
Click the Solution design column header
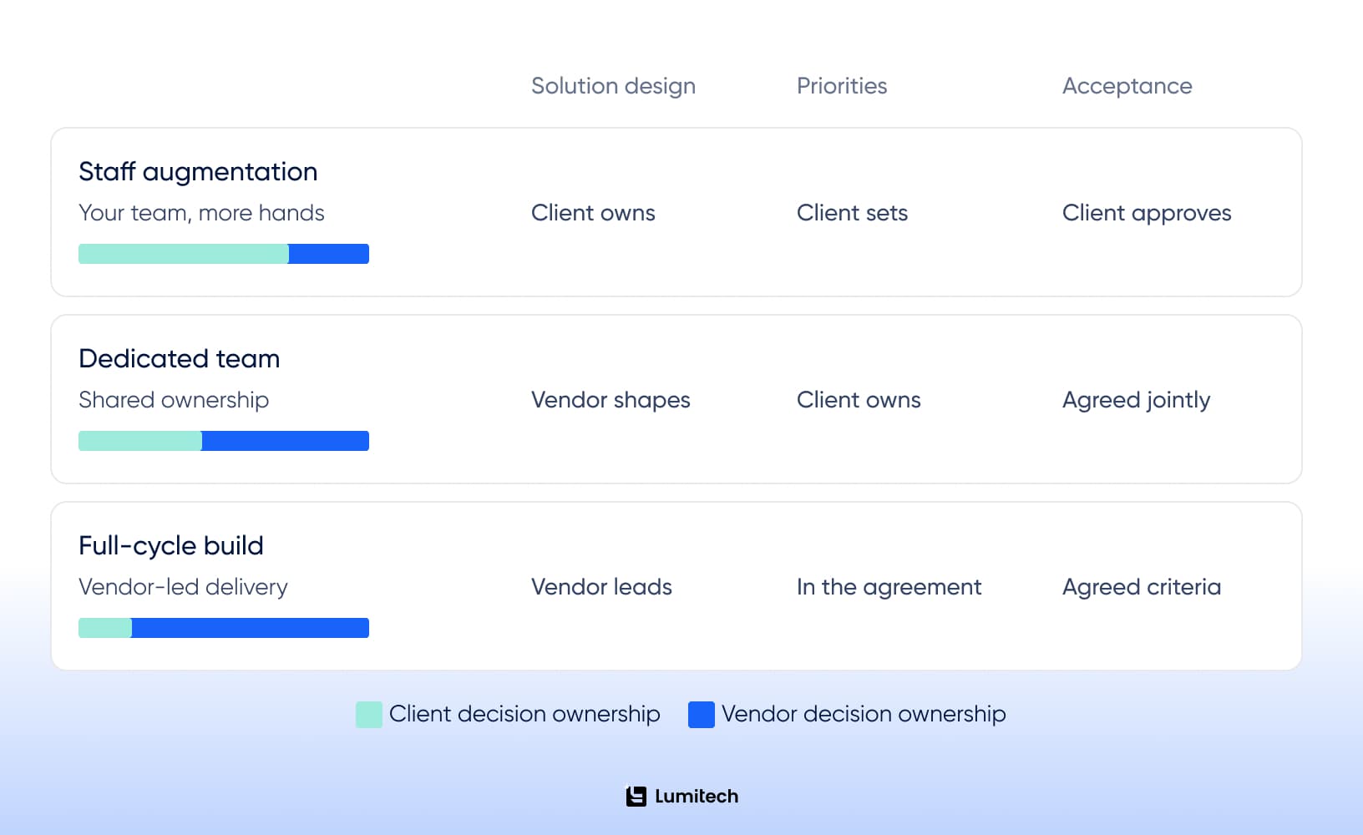pos(613,86)
